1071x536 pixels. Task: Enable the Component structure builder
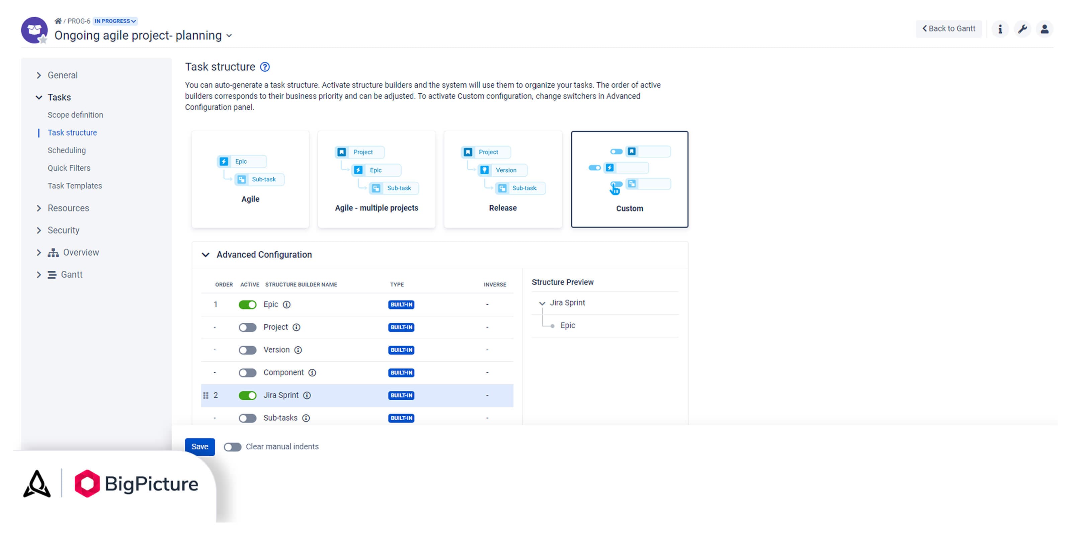(247, 373)
